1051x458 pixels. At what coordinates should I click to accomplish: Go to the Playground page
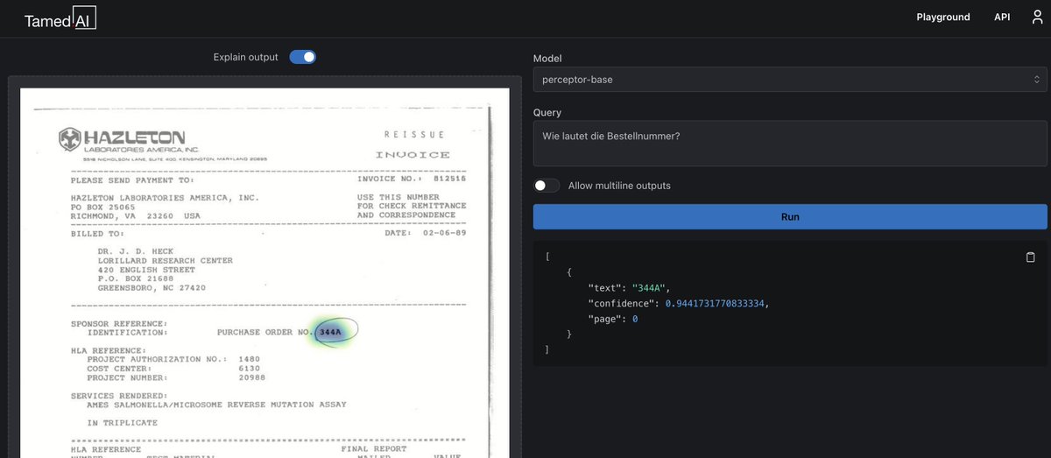[x=943, y=17]
